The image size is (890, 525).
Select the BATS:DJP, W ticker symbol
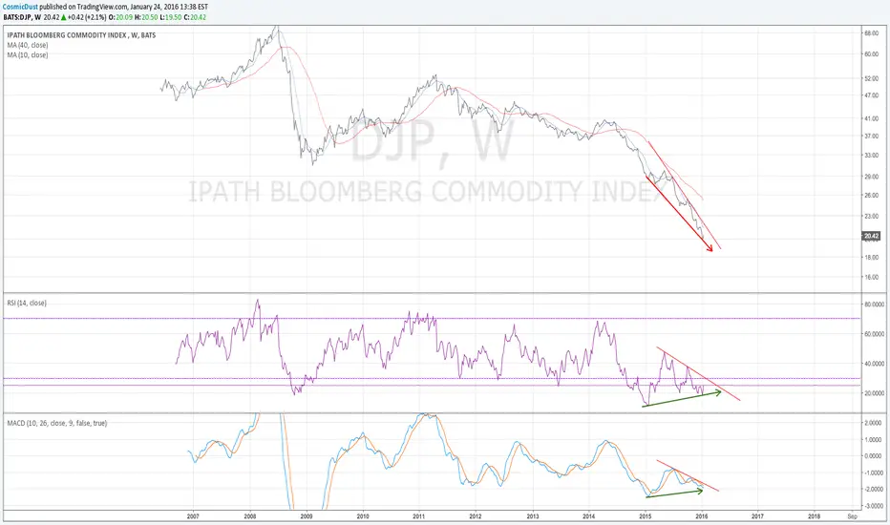(22, 17)
